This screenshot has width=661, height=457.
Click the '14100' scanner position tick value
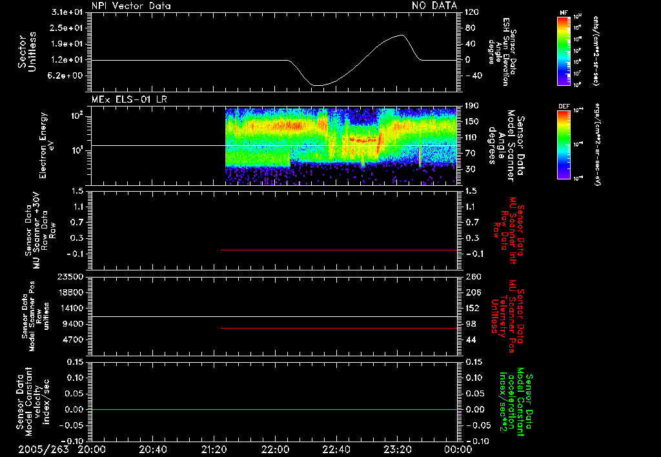click(70, 308)
